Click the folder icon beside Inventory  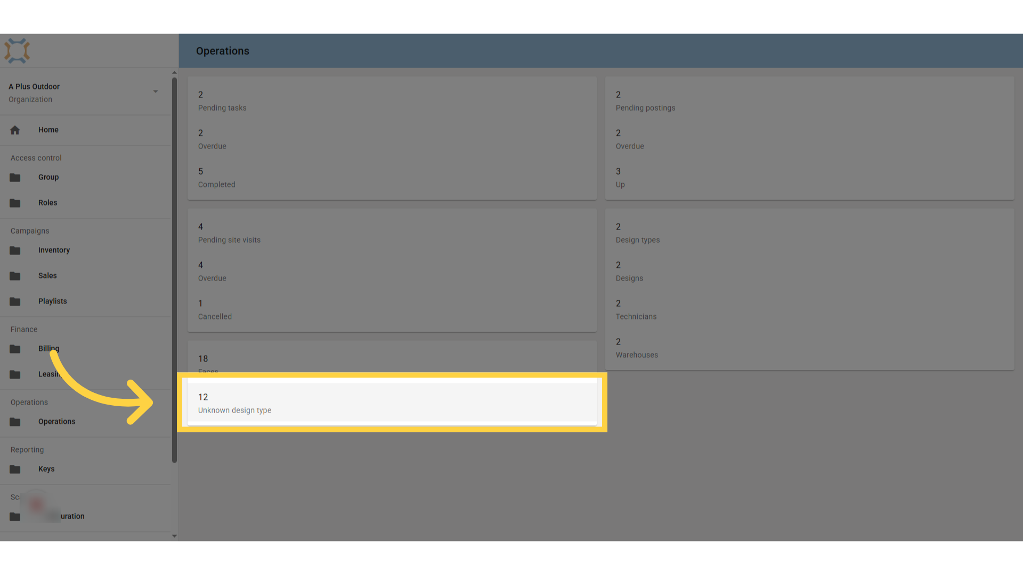point(15,250)
